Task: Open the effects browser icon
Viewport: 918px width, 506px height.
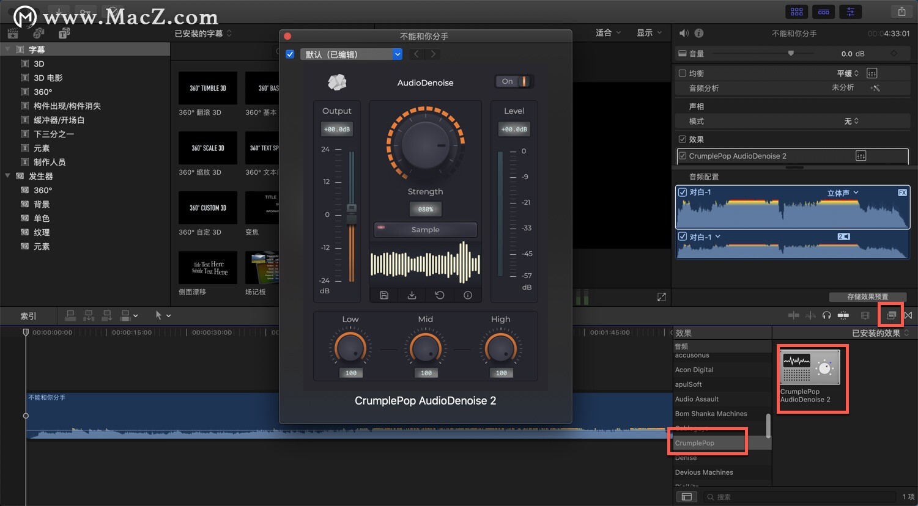Action: pyautogui.click(x=891, y=315)
